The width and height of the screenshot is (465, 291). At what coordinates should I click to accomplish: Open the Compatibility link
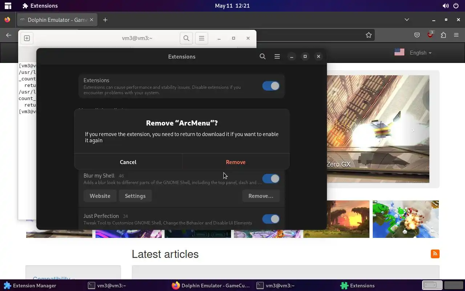click(54, 279)
